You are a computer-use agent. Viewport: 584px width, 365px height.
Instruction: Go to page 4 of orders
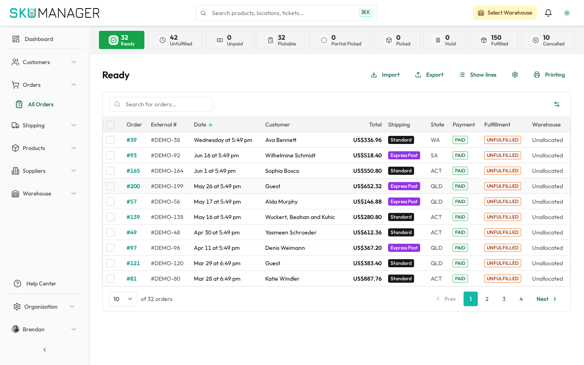pos(521,299)
